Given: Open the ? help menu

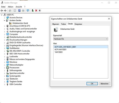Looking at the screenshot, I should coord(25,7).
